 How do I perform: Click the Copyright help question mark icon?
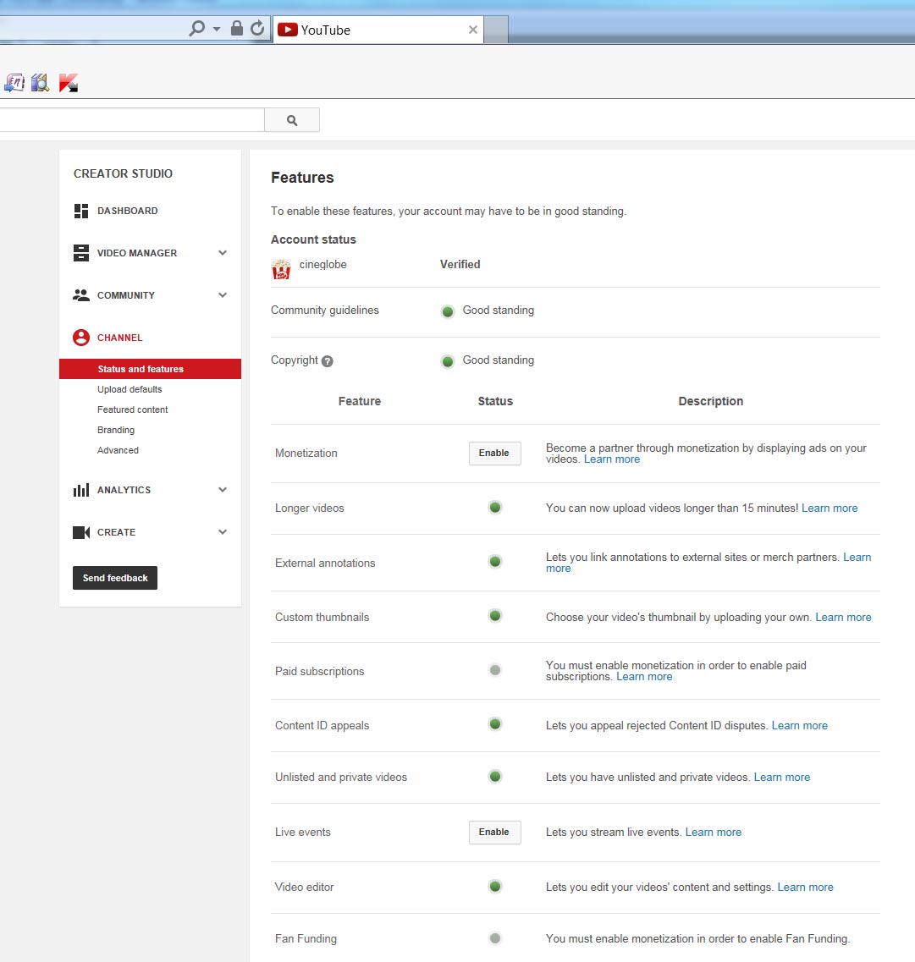(x=328, y=361)
